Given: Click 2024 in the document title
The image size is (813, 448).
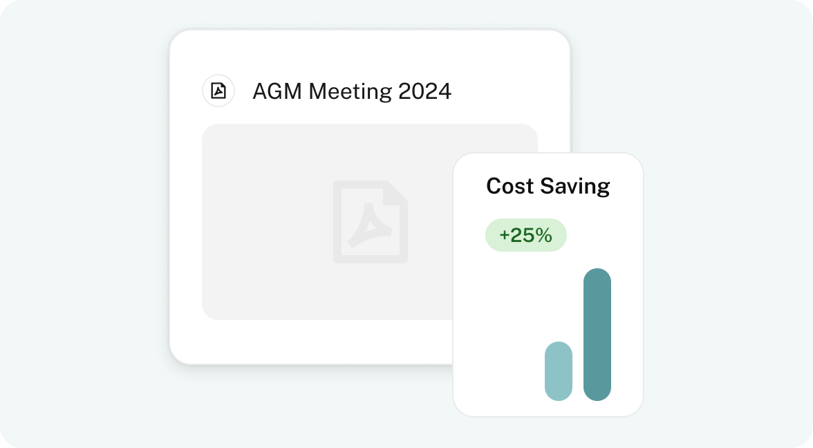Looking at the screenshot, I should [424, 91].
